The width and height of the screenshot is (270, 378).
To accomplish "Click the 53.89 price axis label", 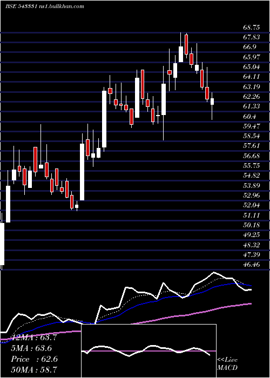I will [252, 185].
